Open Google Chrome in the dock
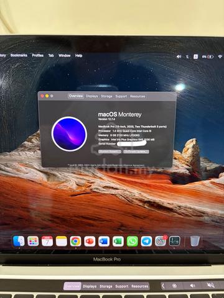The height and width of the screenshot is (298, 224). pos(75,241)
